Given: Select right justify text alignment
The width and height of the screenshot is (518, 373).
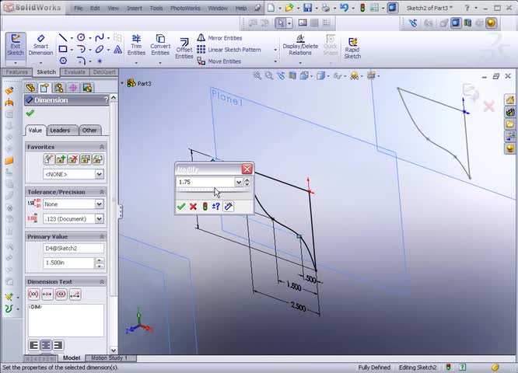Looking at the screenshot, I should (58, 345).
